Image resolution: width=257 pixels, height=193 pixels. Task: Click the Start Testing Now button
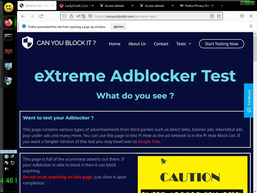[221, 44]
